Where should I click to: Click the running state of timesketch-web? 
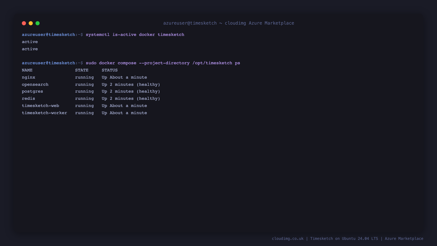click(x=84, y=106)
